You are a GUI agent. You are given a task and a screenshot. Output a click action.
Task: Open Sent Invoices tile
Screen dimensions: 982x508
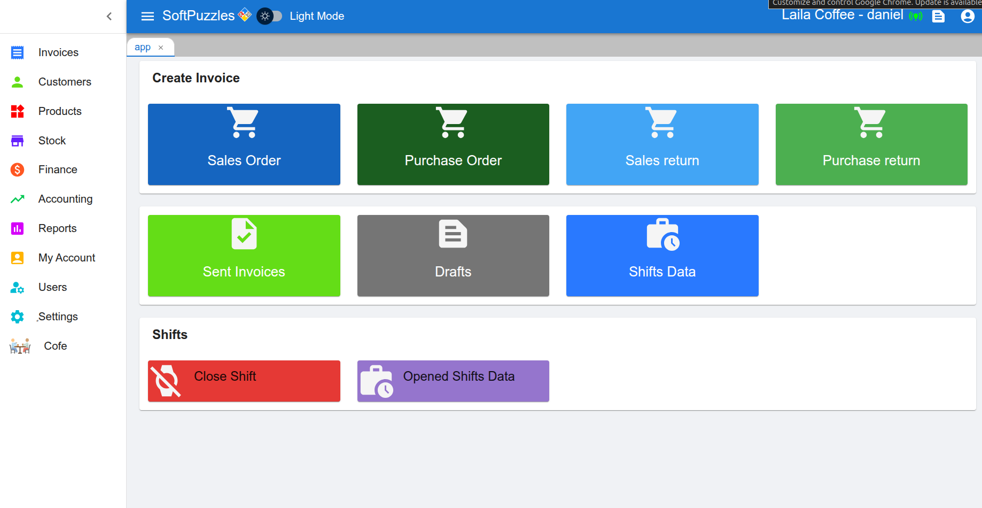(x=244, y=256)
